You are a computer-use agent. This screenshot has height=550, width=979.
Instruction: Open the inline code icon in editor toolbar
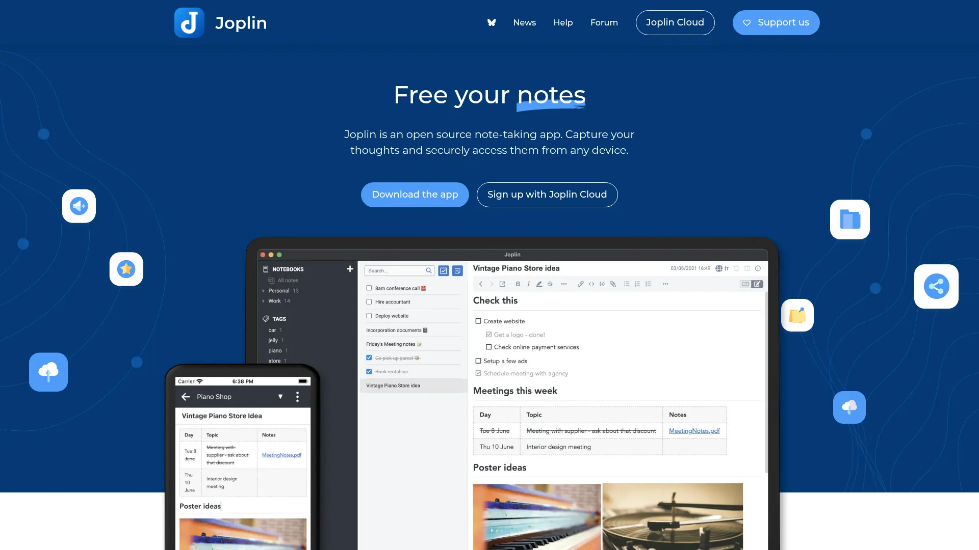pyautogui.click(x=591, y=284)
